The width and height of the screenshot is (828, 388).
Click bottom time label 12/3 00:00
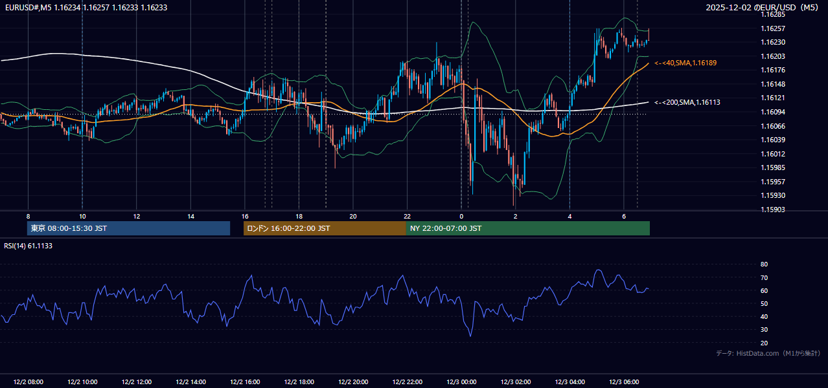click(x=461, y=382)
